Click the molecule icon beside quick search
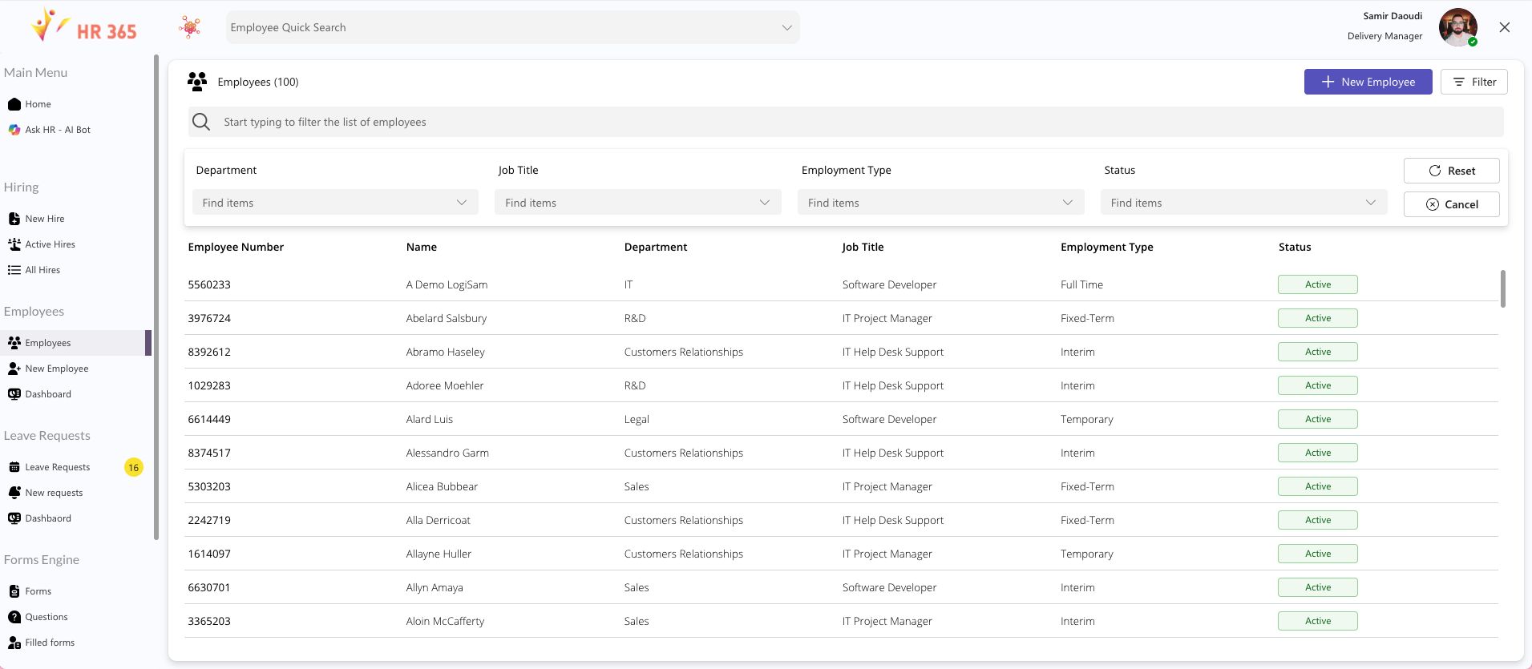1532x669 pixels. click(x=190, y=27)
